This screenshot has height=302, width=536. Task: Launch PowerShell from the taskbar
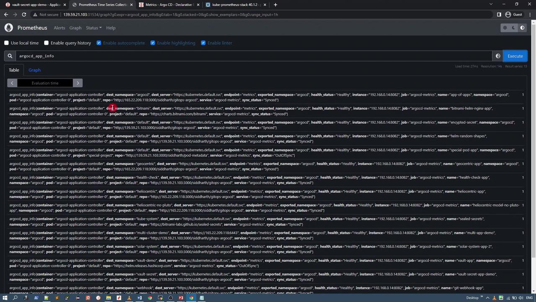pyautogui.click(x=36, y=298)
